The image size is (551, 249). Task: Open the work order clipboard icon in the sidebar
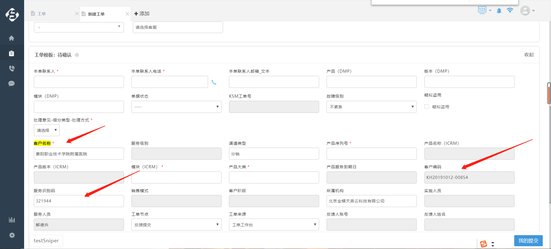(11, 53)
